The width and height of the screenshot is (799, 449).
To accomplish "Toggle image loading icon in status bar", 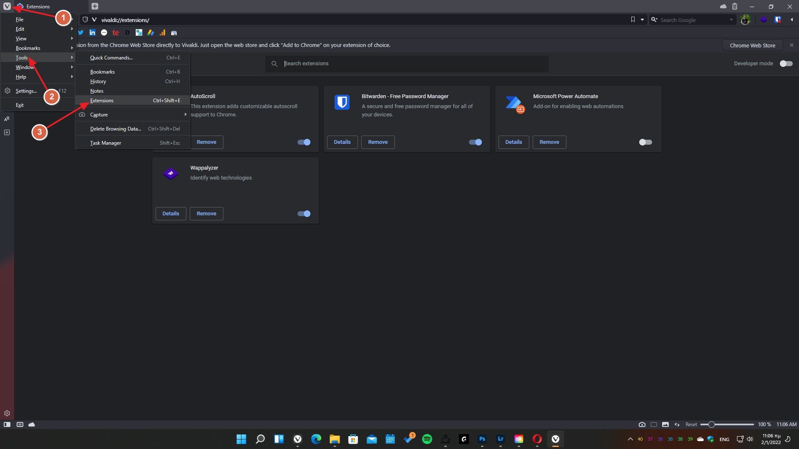I will (665, 424).
